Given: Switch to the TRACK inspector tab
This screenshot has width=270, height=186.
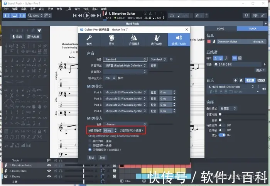Looking at the screenshot, I should coord(252,29).
